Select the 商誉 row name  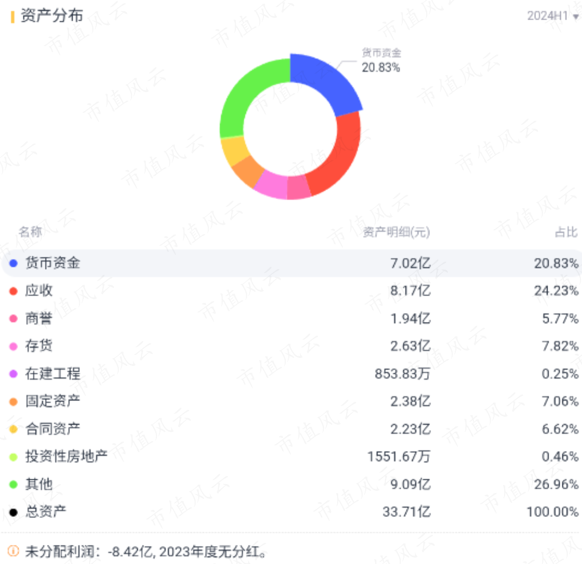tap(39, 318)
